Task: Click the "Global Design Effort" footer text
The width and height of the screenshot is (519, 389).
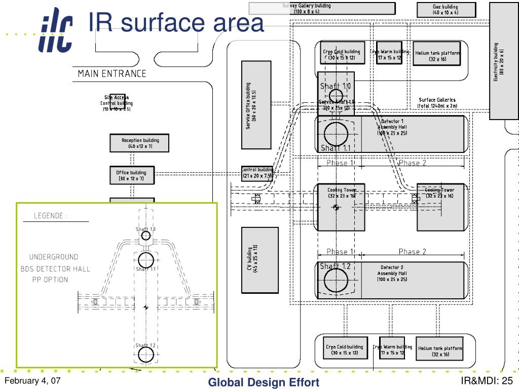Action: click(x=264, y=382)
